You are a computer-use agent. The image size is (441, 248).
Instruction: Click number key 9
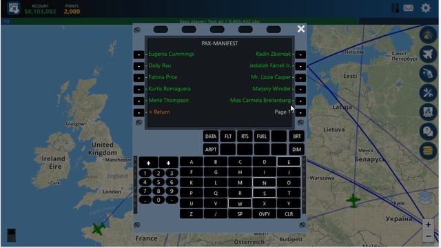pyautogui.click(x=172, y=192)
